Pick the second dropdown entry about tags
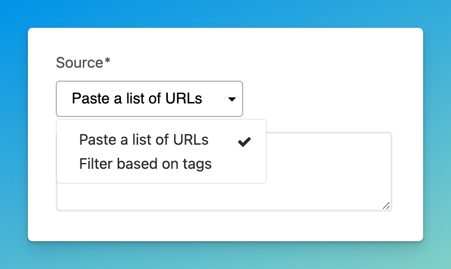 (145, 164)
